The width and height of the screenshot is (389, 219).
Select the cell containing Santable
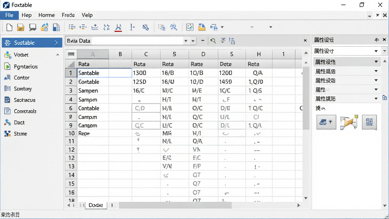93,73
